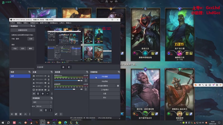Image resolution: width=223 pixels, height=125 pixels.
Task: Open the three-dot menu in the 转场特效 panel
Action: point(50,110)
